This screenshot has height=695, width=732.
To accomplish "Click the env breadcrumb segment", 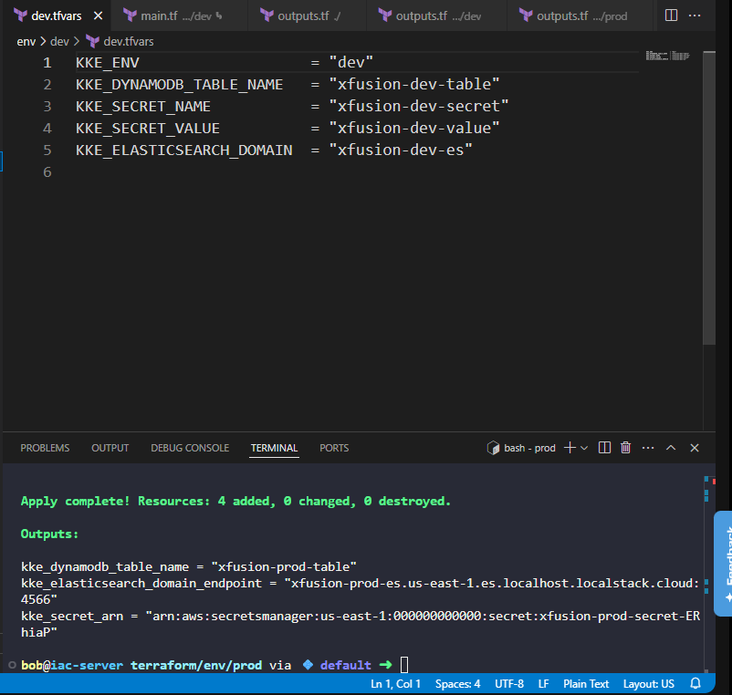I will click(x=26, y=42).
